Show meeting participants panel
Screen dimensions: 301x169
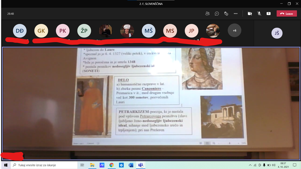(207, 14)
